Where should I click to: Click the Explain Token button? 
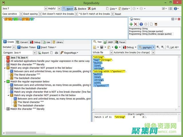(26, 47)
